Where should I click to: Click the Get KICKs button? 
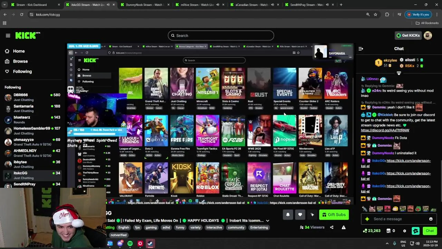pos(408,35)
